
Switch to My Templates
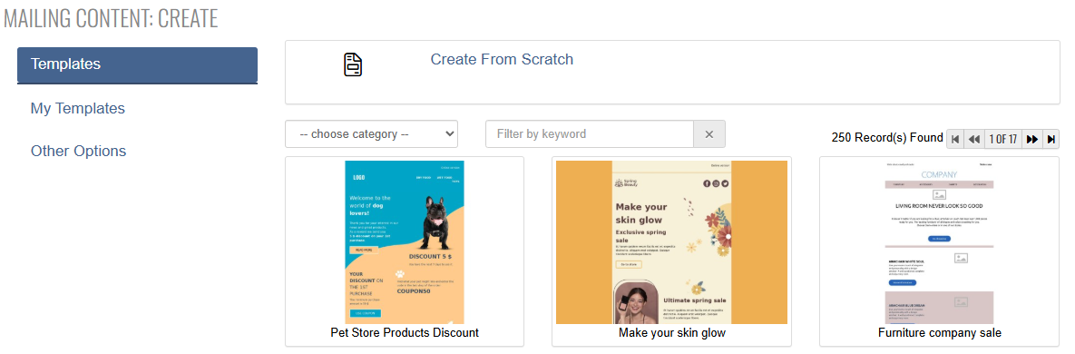[x=77, y=108]
